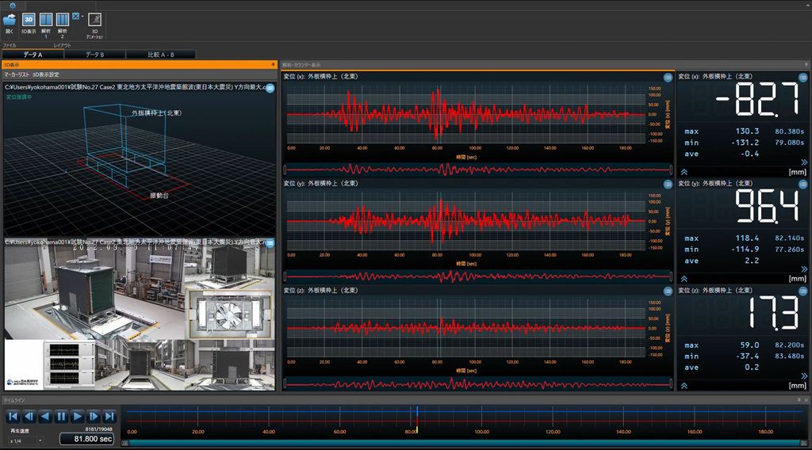
Task: Click the large -82.7 counter reading
Action: (x=758, y=99)
